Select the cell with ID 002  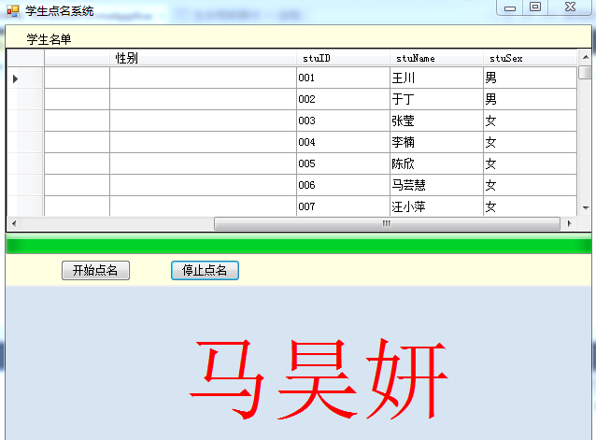[x=343, y=99]
